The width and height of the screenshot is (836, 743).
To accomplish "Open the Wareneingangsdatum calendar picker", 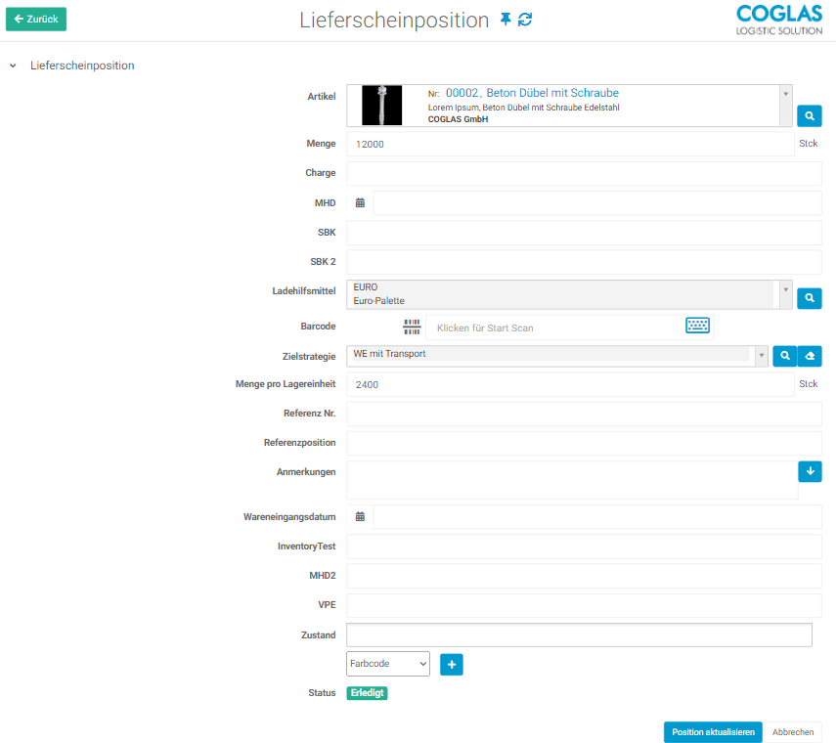I will [360, 517].
